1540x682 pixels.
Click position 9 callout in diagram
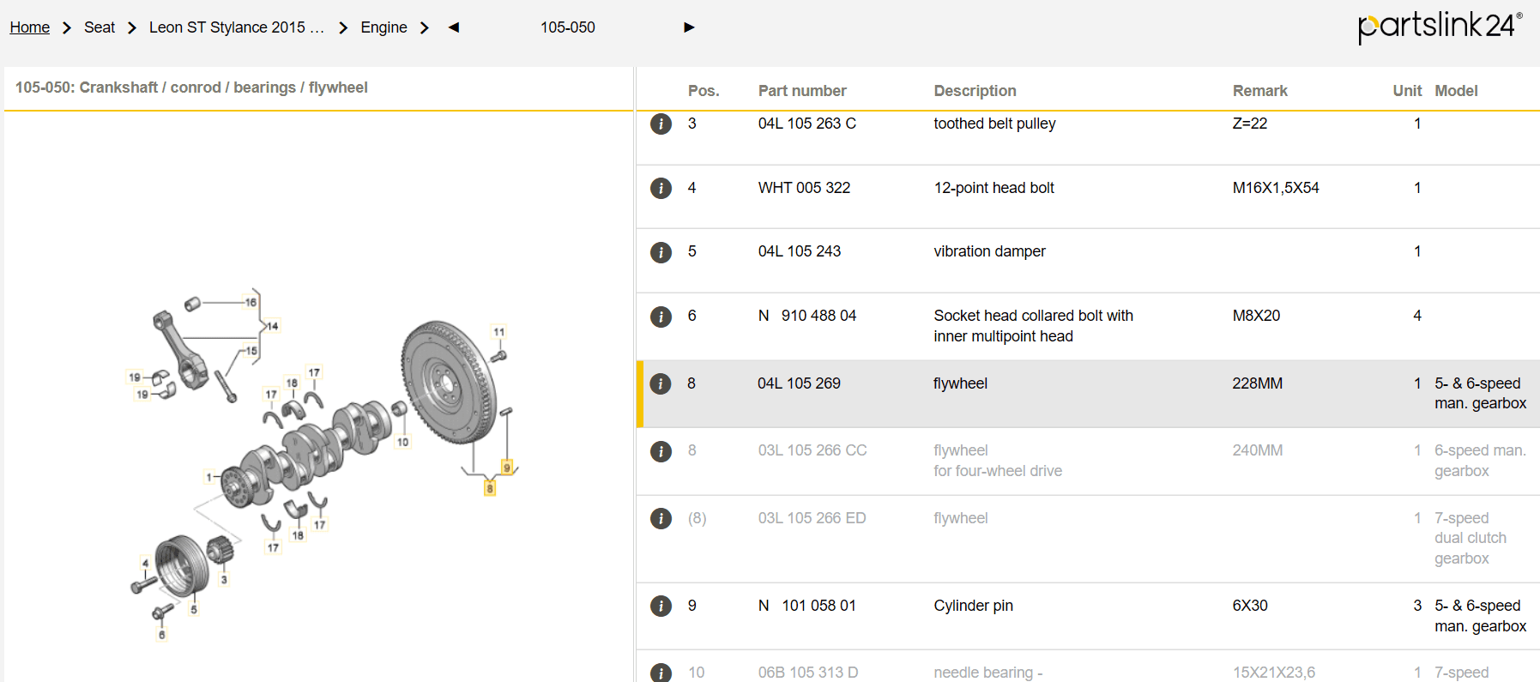pos(507,468)
